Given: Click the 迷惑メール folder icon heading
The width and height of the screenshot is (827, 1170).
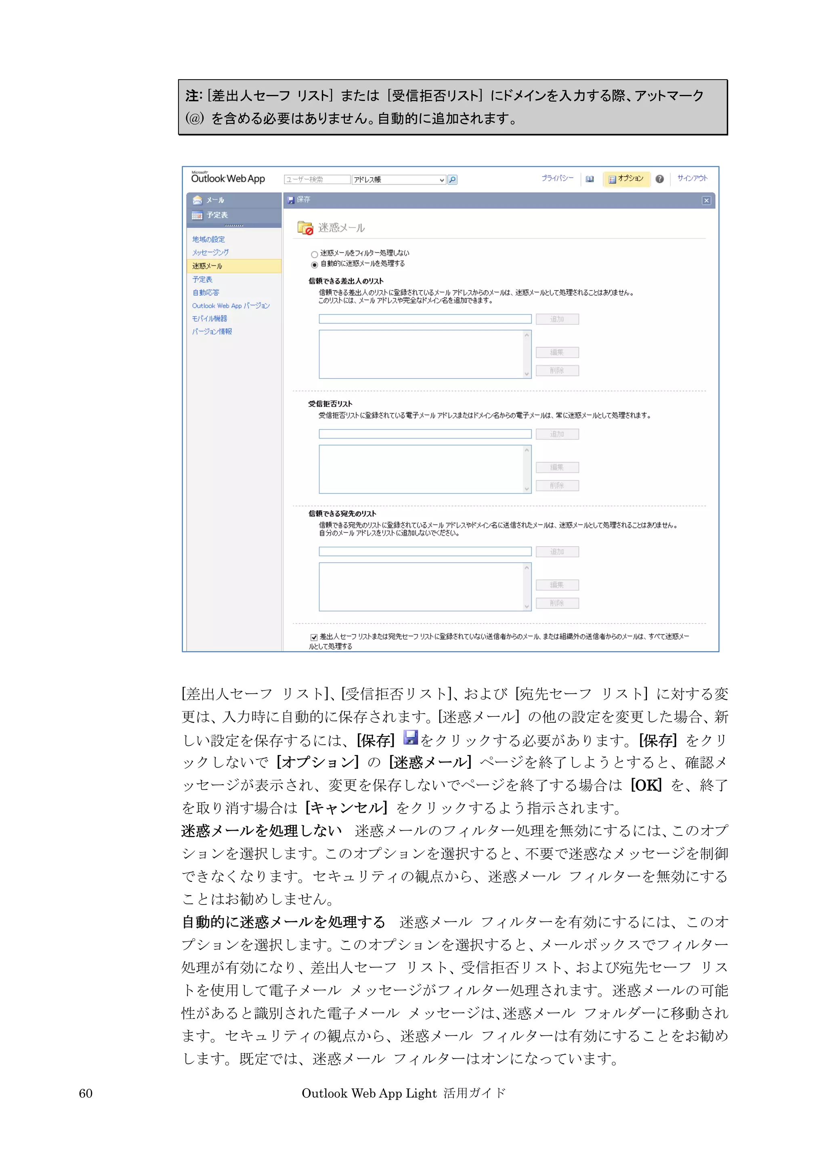Looking at the screenshot, I should pyautogui.click(x=306, y=228).
